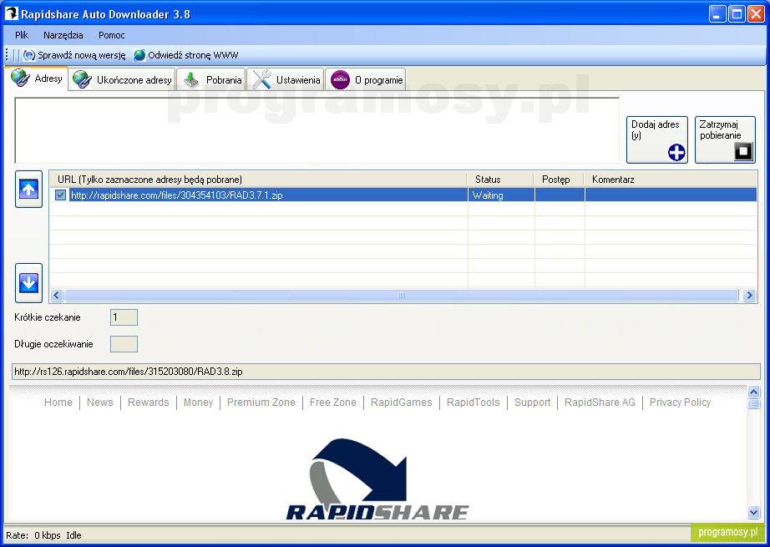Sort by the Postęp column header
The width and height of the screenshot is (770, 547).
tap(559, 180)
